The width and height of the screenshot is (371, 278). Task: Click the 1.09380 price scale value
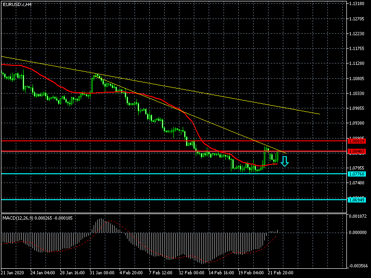pyautogui.click(x=359, y=123)
